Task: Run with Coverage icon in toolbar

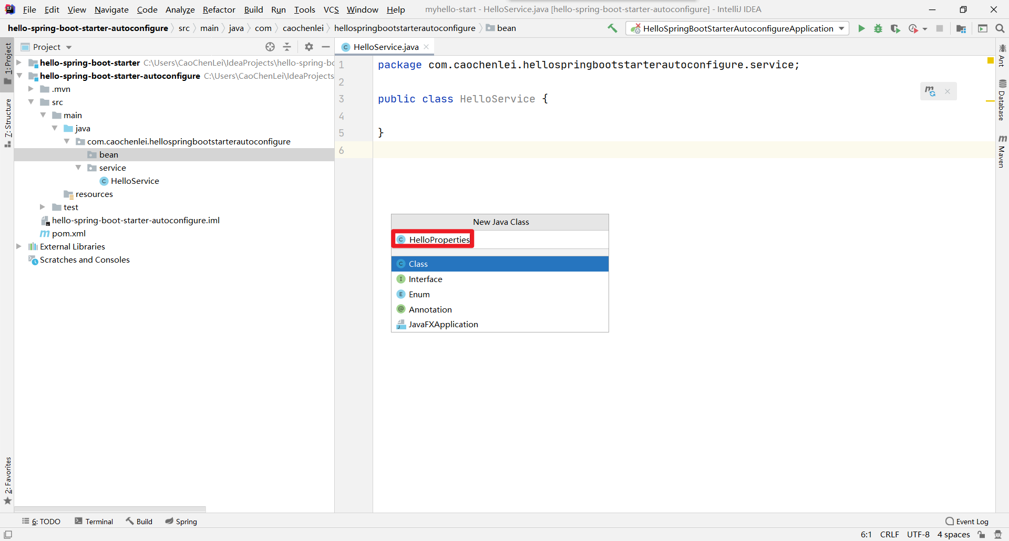Action: click(x=895, y=28)
